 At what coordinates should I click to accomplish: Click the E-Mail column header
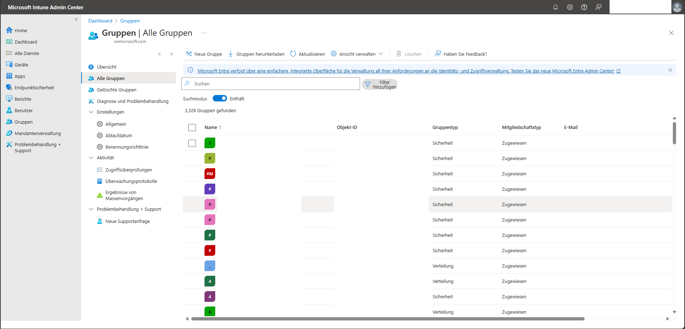tap(571, 127)
